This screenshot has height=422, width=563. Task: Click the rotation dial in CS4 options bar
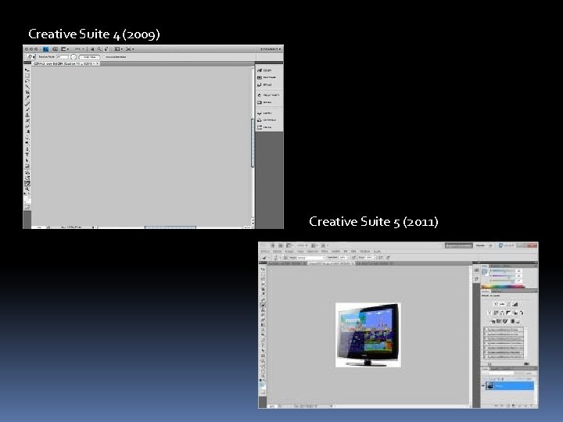pos(74,57)
